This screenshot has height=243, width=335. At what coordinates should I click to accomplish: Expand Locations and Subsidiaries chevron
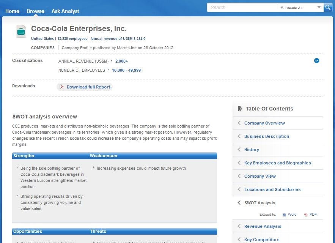point(239,189)
